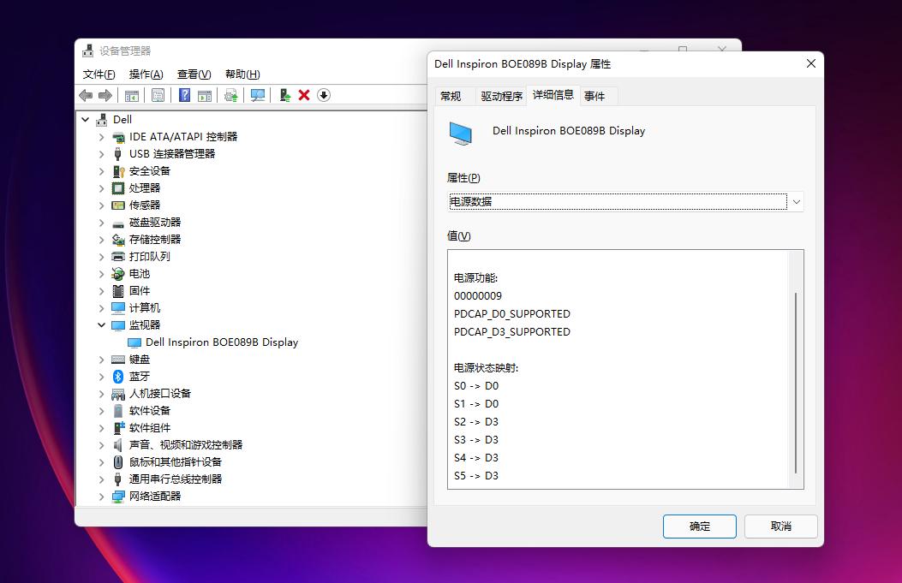Expand the 人机接口设备 node chevron
The height and width of the screenshot is (583, 902).
point(101,394)
